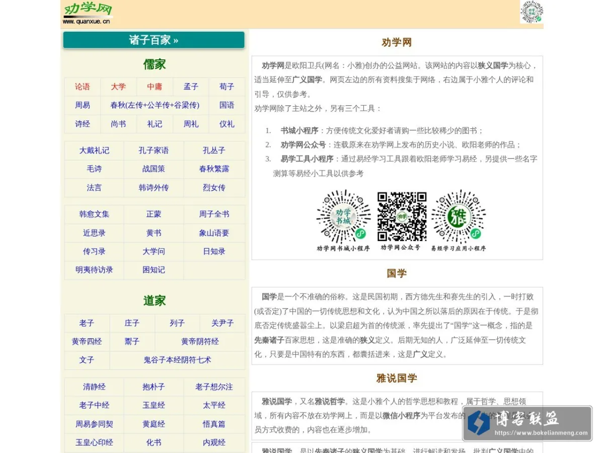Go to the 孟子 page
The image size is (604, 453).
pyautogui.click(x=191, y=87)
